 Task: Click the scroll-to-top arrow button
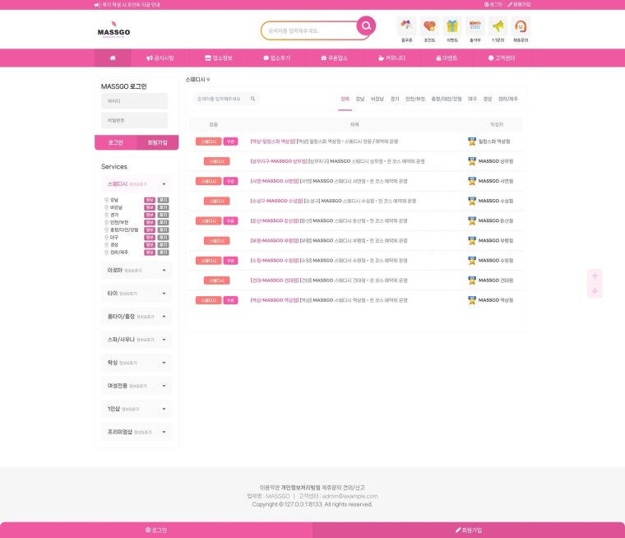(595, 276)
